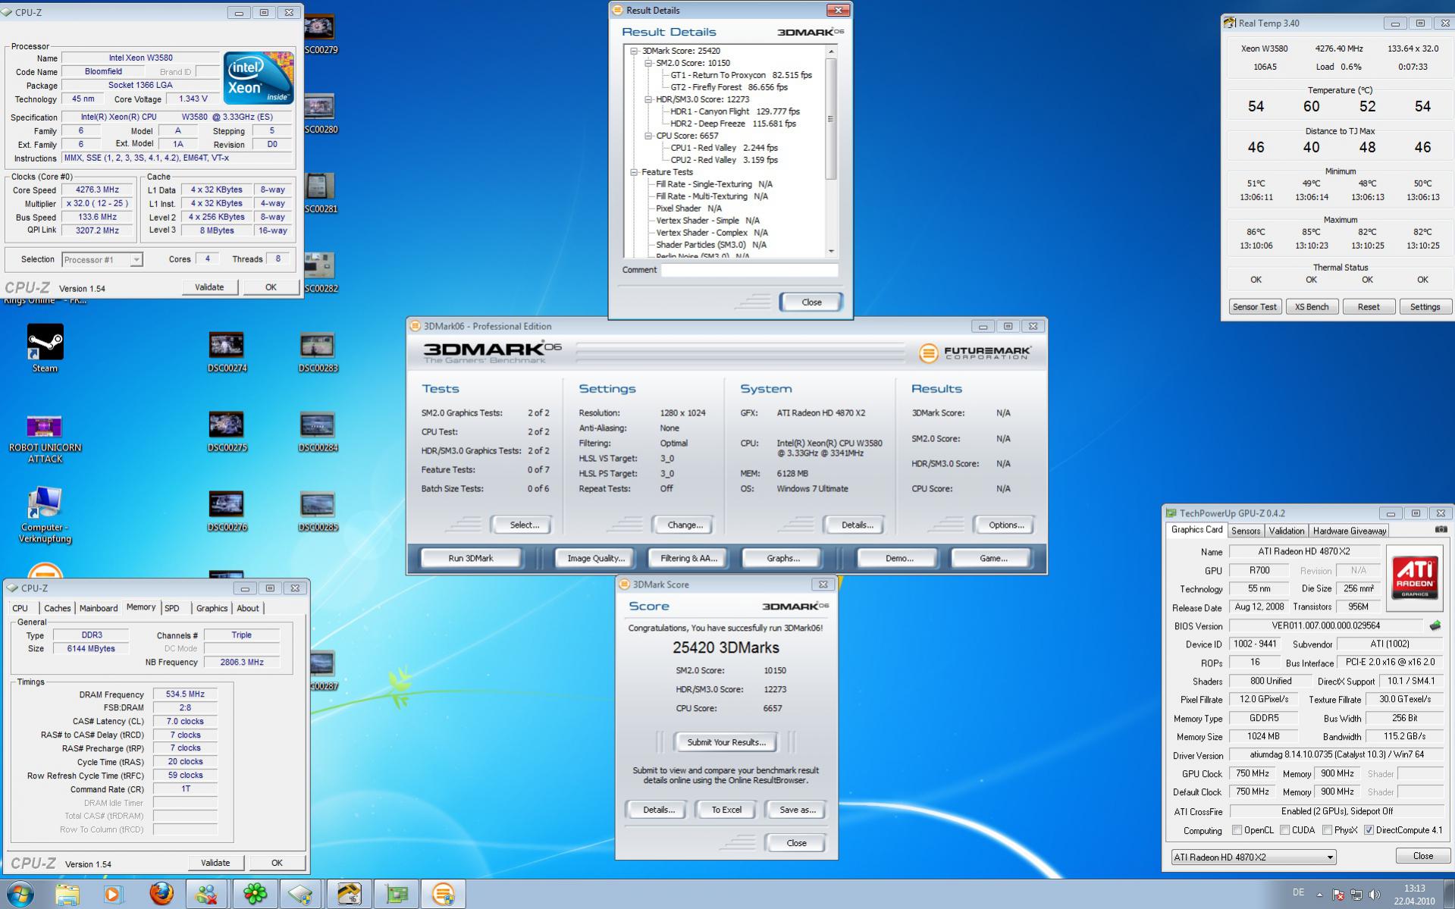Open Robot Unicorn Attack desktop icon
Image resolution: width=1455 pixels, height=909 pixels.
point(44,427)
